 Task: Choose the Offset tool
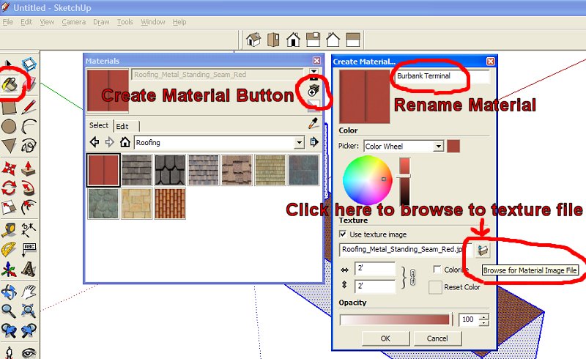pos(29,207)
